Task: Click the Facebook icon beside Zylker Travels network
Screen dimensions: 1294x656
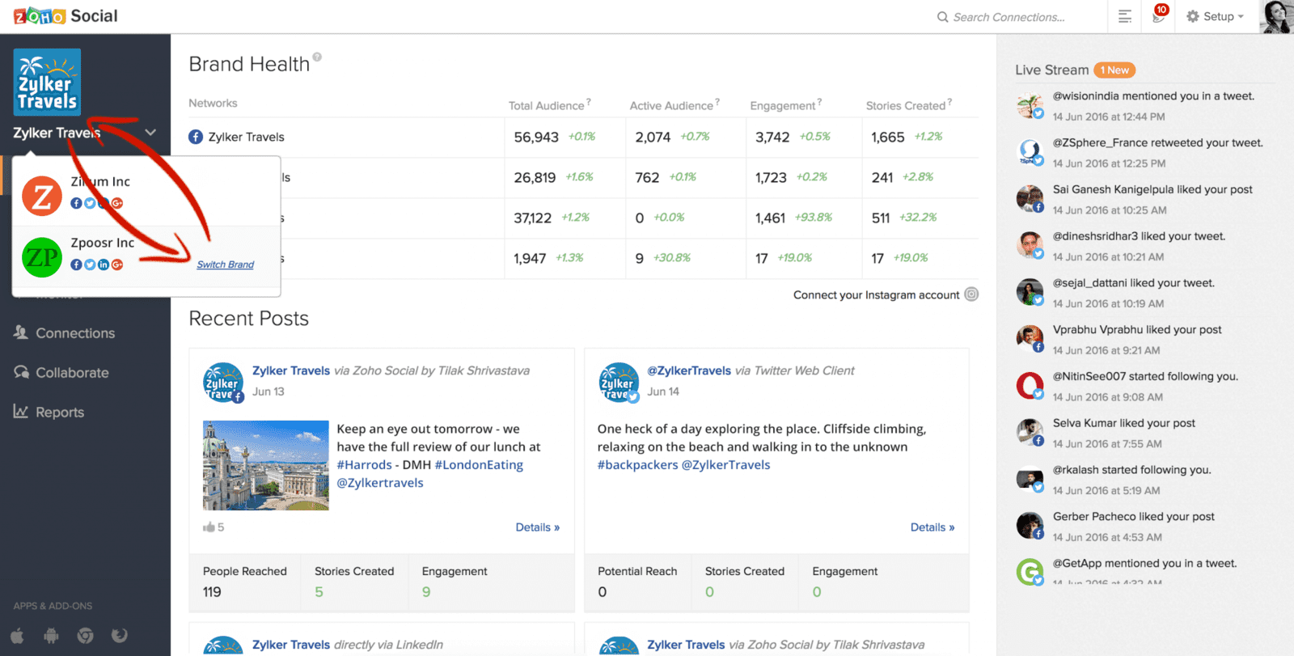Action: coord(196,137)
